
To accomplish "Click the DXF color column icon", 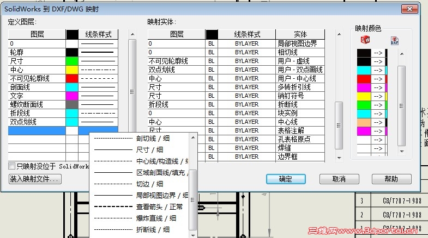I will (395, 41).
